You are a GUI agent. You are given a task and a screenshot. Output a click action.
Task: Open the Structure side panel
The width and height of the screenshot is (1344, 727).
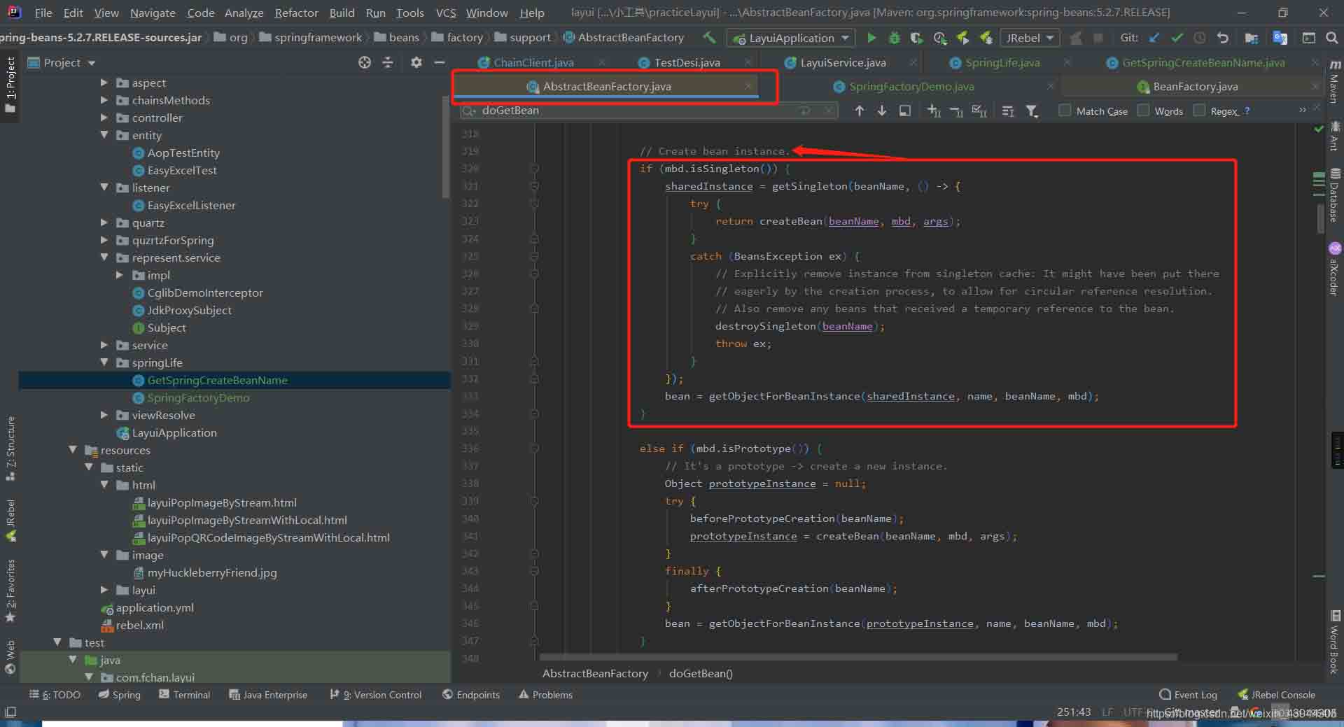tap(10, 448)
